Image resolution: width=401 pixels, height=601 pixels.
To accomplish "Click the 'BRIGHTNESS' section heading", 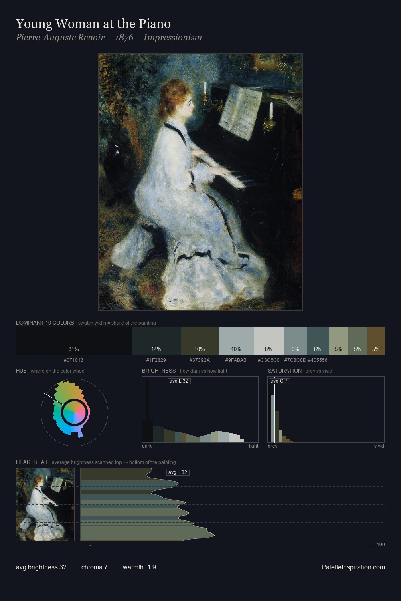I will pyautogui.click(x=159, y=371).
